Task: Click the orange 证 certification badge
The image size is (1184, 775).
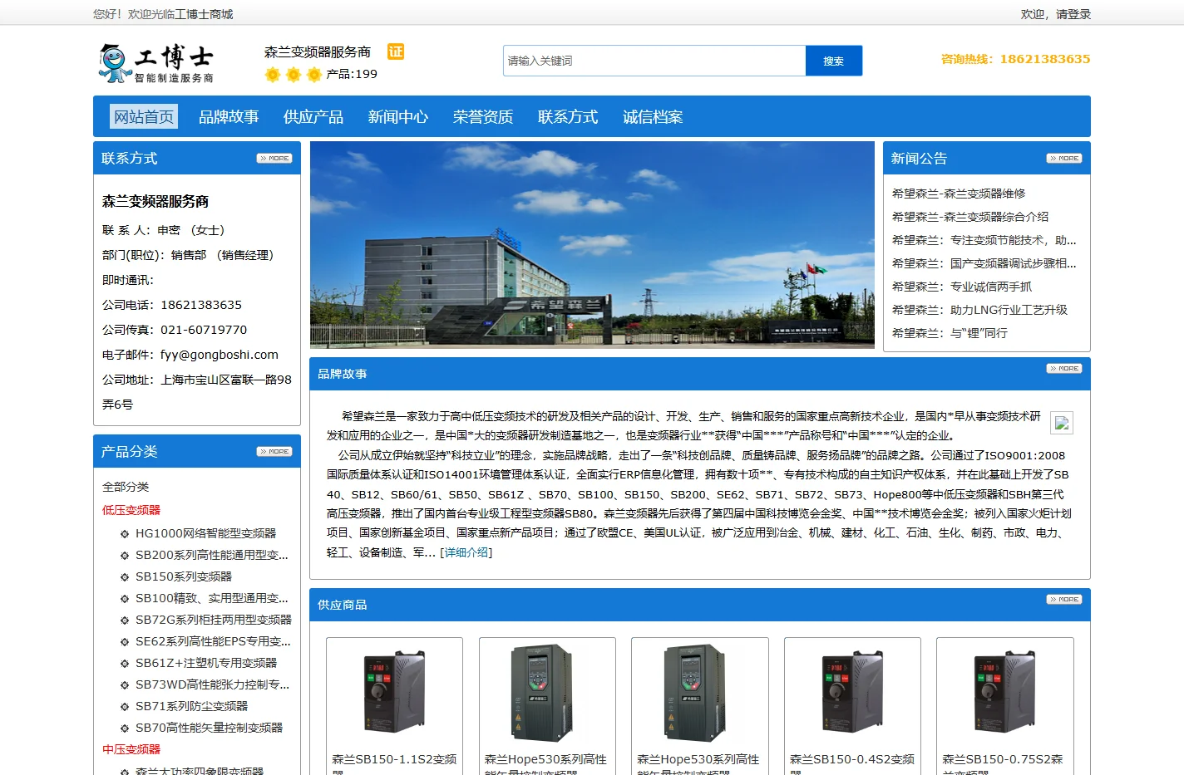Action: click(396, 52)
